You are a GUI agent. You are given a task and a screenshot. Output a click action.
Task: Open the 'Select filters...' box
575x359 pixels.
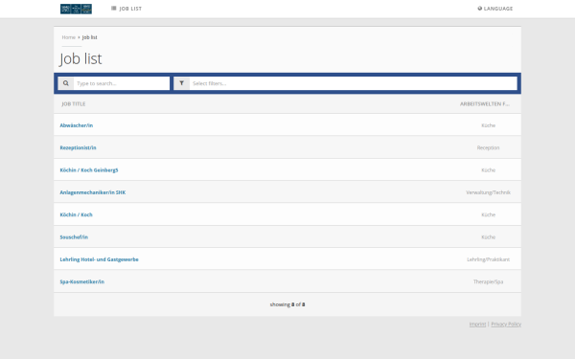point(353,83)
